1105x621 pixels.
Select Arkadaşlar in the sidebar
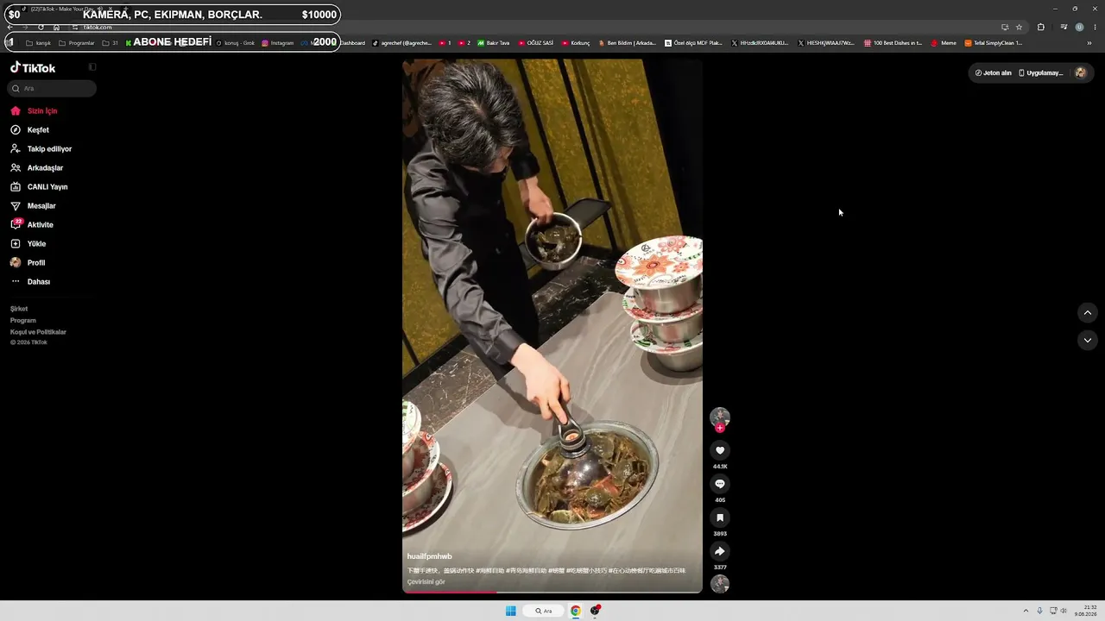coord(37,168)
